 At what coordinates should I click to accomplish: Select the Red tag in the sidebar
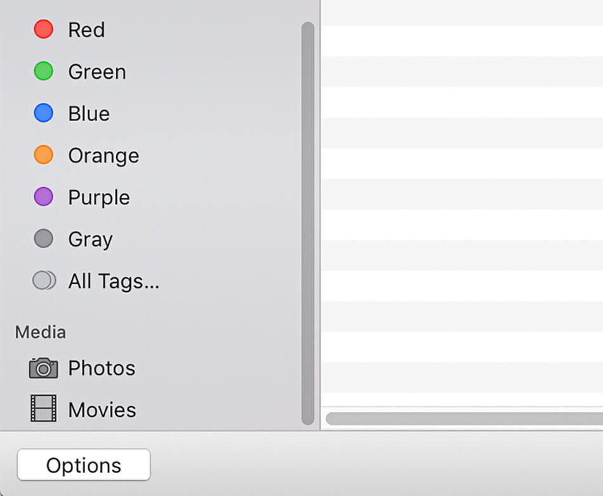(87, 29)
